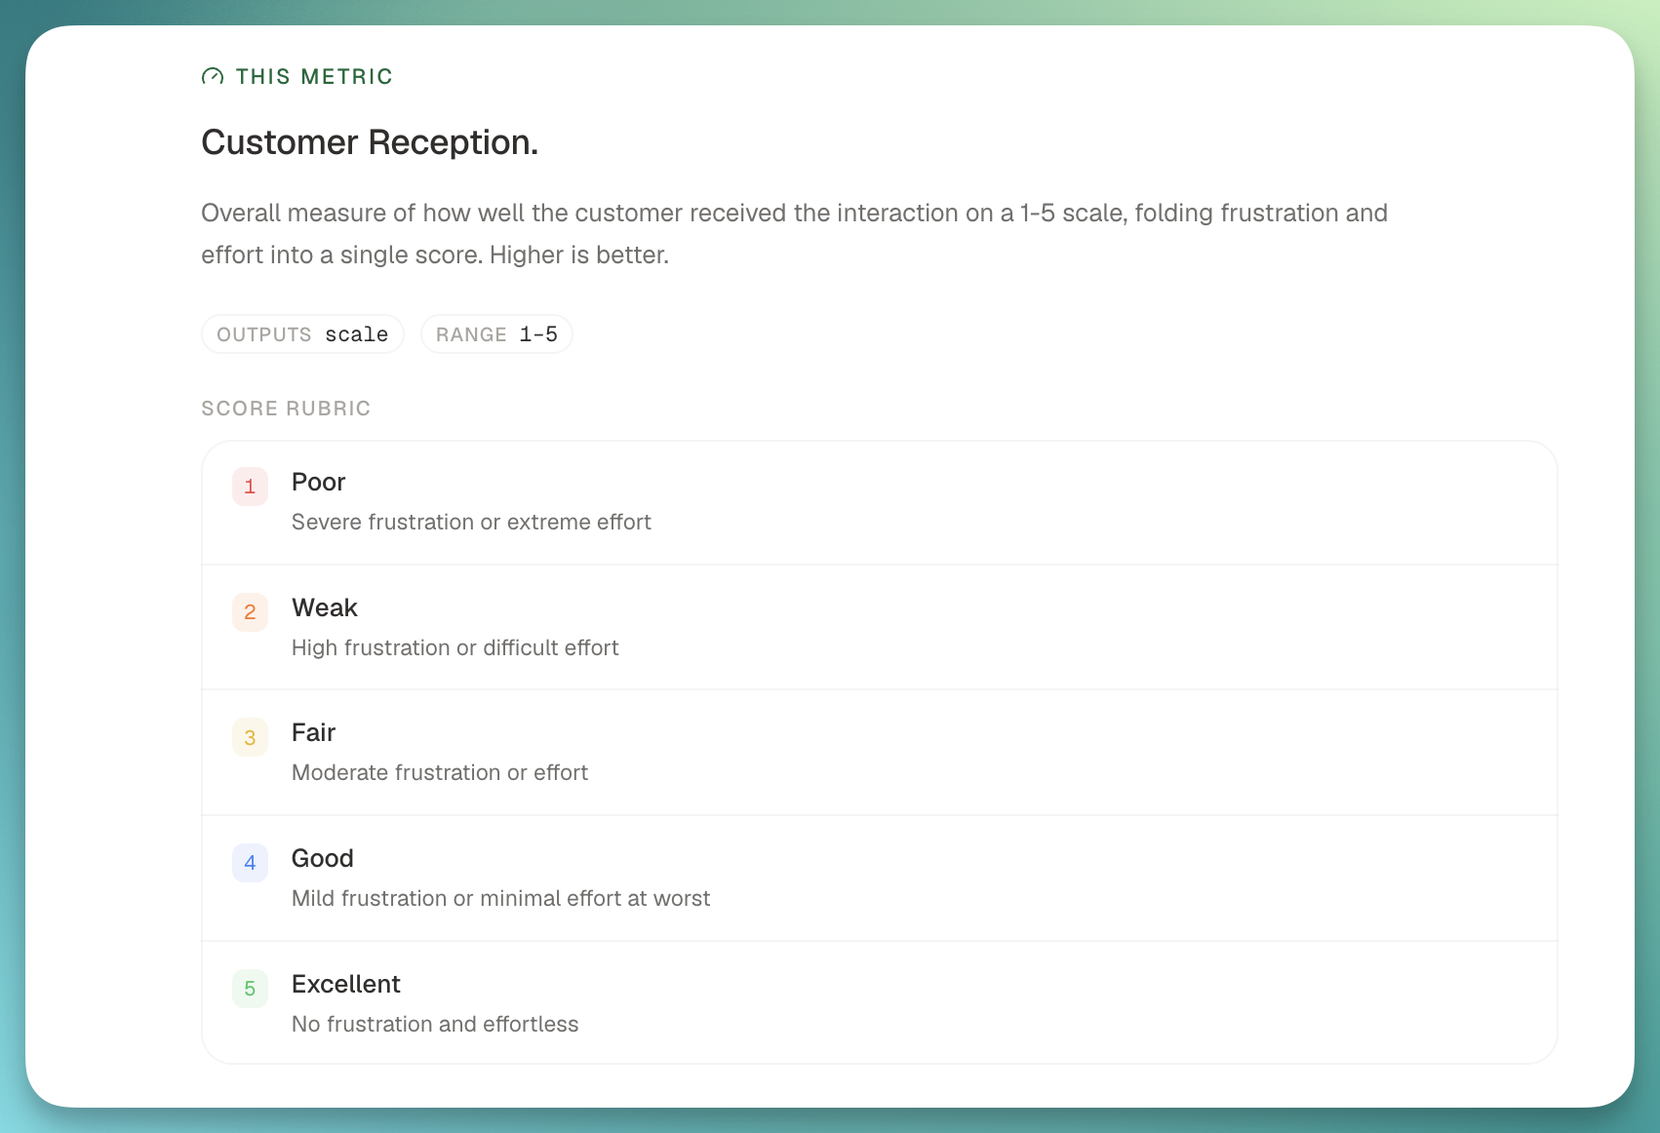Click the SCORE RUBRIC section label
The width and height of the screenshot is (1660, 1133).
click(286, 409)
